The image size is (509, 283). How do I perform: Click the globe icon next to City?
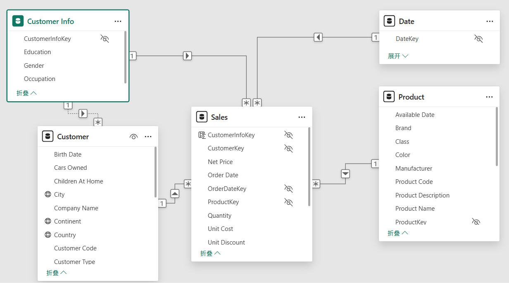coord(48,194)
